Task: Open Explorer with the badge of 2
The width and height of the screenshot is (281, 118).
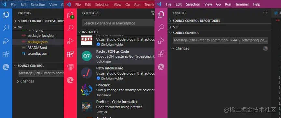Action: [70, 15]
